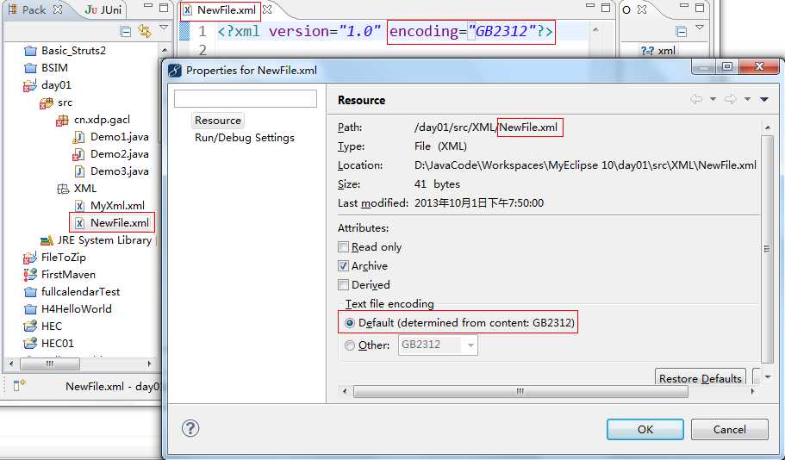Close the Package Explorer tab
785x460 pixels.
58,9
